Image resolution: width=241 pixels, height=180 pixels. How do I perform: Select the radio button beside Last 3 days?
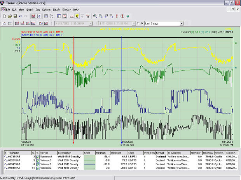click(142, 23)
